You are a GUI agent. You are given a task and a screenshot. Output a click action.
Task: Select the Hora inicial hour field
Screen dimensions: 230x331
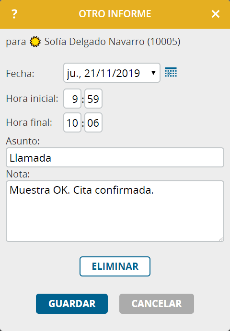(72, 99)
